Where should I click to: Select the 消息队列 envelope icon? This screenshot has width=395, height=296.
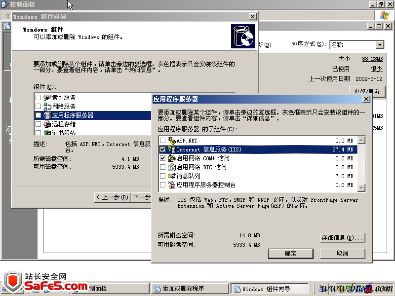(172, 176)
